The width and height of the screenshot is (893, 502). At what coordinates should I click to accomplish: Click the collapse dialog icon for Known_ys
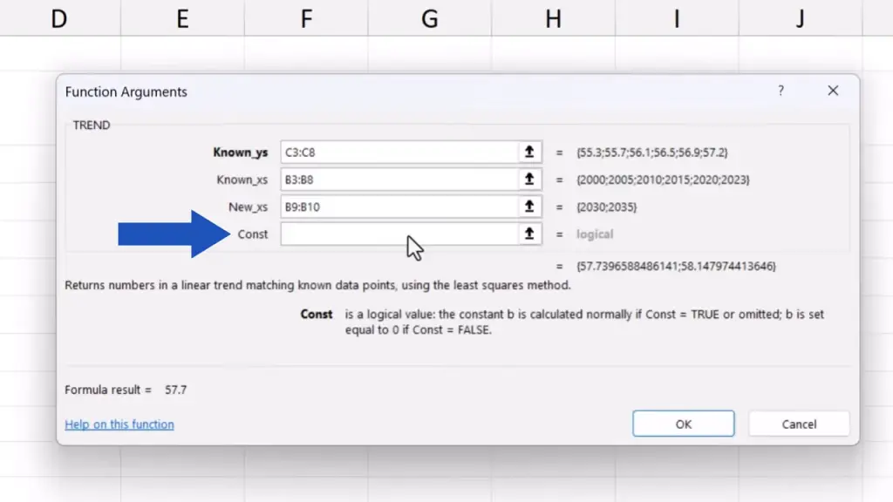point(528,152)
